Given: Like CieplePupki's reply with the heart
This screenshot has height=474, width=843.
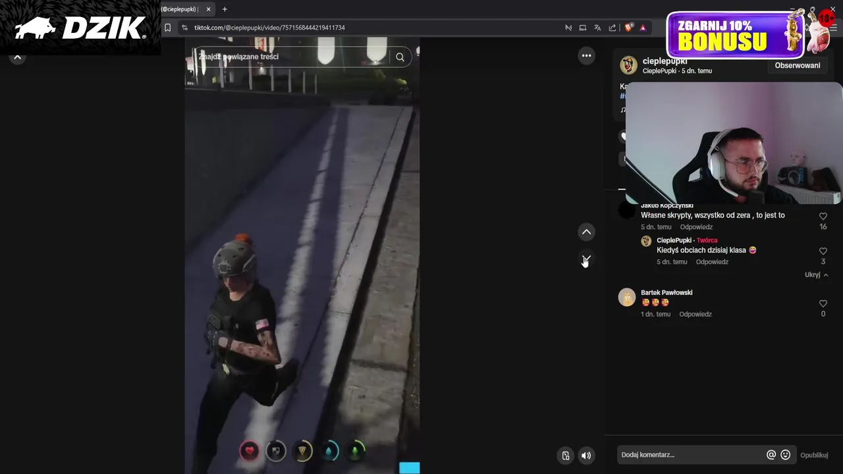Looking at the screenshot, I should coord(823,251).
